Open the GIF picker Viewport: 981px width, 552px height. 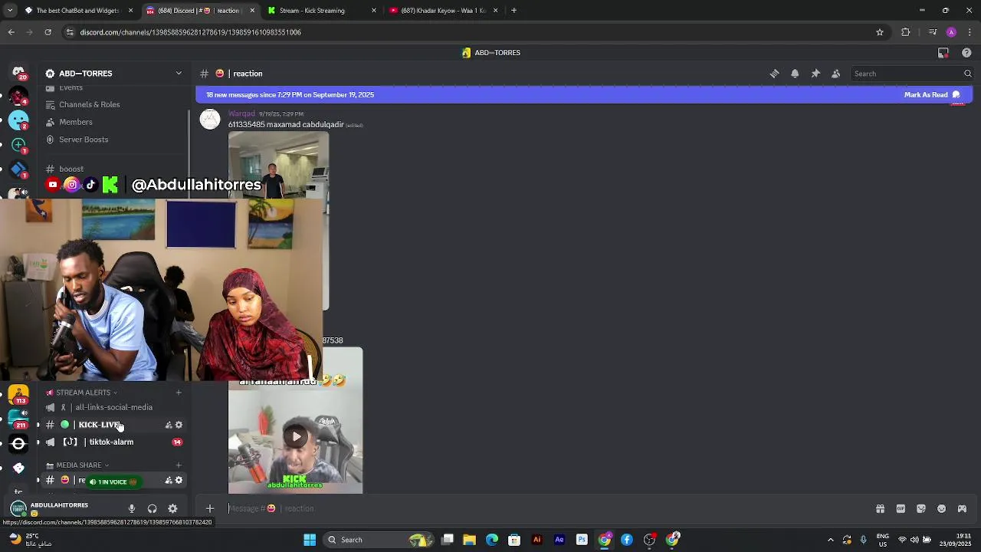pos(901,508)
